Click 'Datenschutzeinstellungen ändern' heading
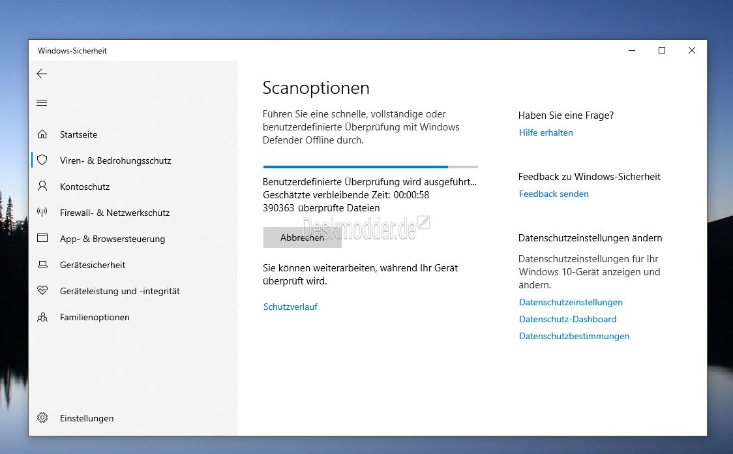 pos(590,238)
